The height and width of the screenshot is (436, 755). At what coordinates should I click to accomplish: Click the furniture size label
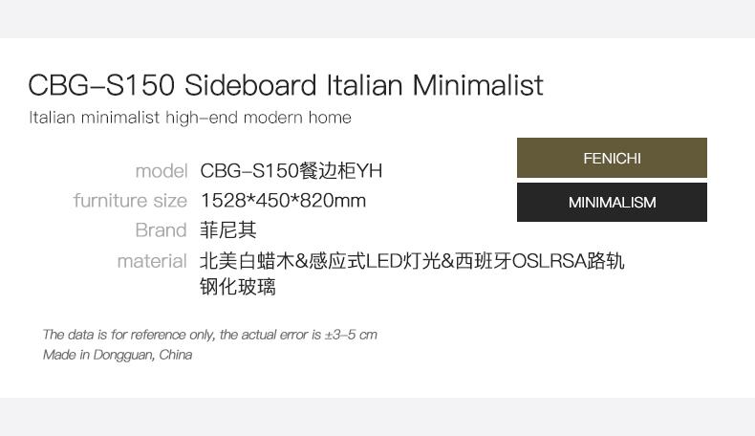pyautogui.click(x=130, y=201)
